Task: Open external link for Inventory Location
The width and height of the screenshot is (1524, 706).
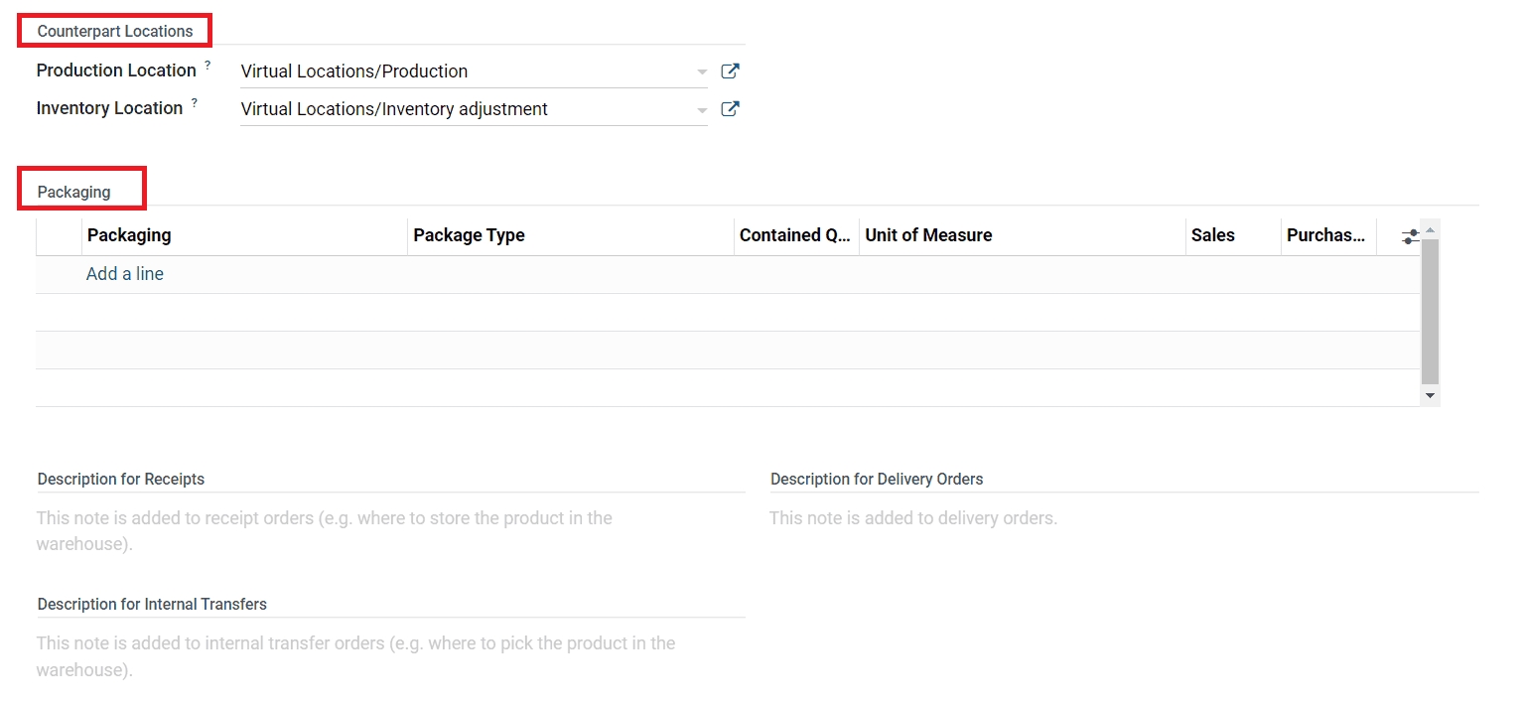Action: pos(730,109)
